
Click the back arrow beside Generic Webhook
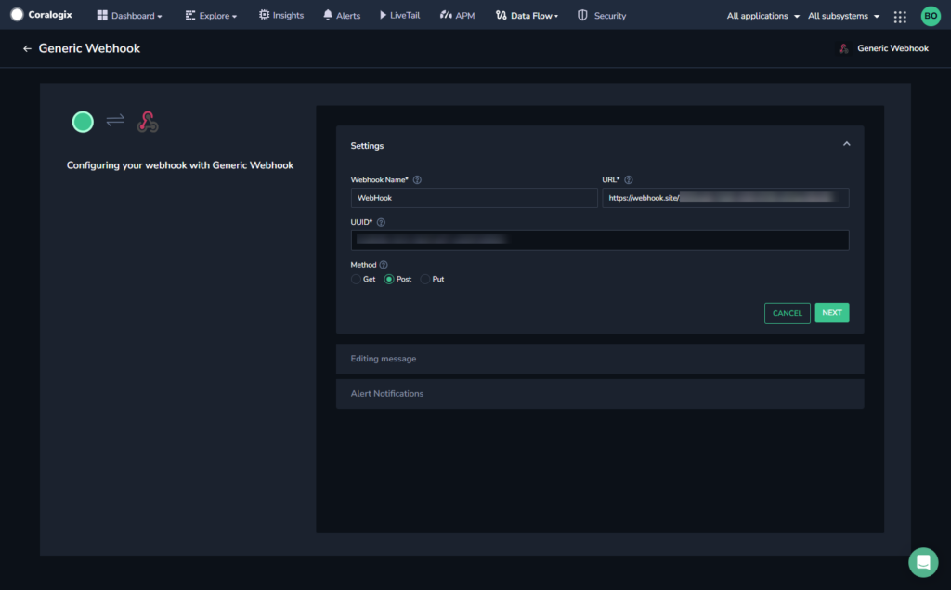pos(27,48)
